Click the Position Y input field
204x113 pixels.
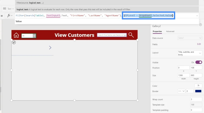196,68
